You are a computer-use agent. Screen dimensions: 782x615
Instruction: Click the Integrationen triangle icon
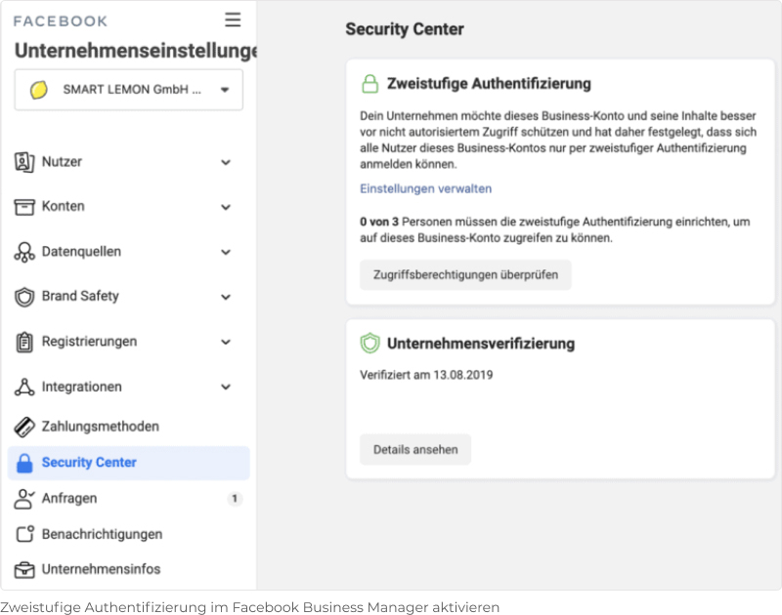23,387
